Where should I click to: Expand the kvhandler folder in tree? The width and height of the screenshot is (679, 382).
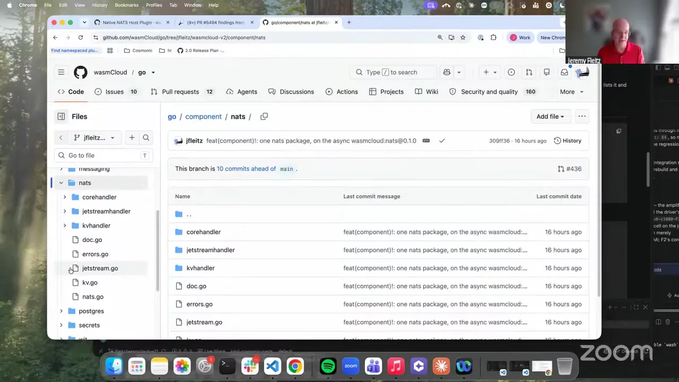(65, 225)
